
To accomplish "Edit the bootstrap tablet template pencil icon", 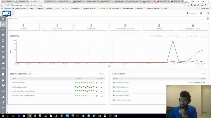I will (x=102, y=96).
